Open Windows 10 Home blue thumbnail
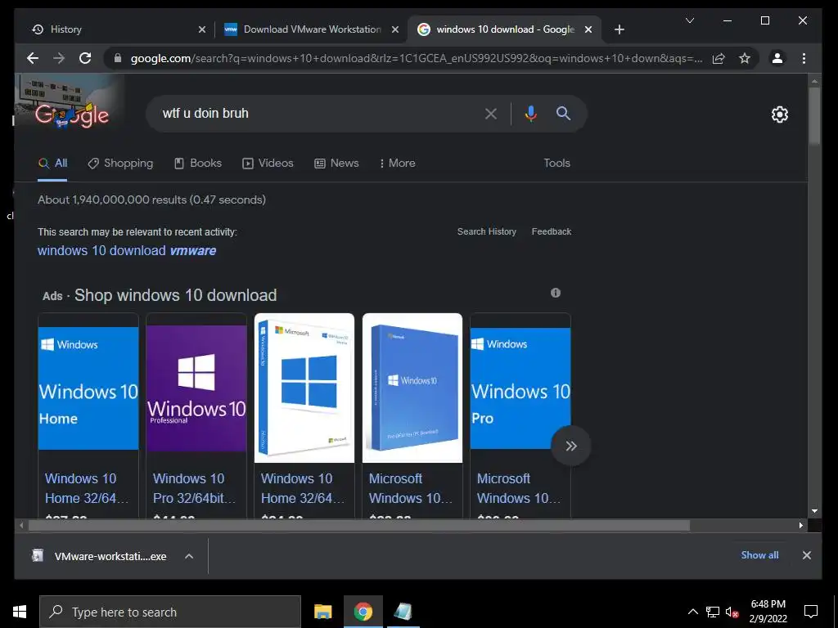The width and height of the screenshot is (838, 628). (x=88, y=388)
